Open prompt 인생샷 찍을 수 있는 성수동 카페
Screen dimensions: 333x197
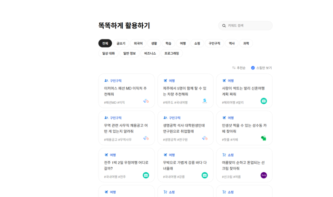244,128
